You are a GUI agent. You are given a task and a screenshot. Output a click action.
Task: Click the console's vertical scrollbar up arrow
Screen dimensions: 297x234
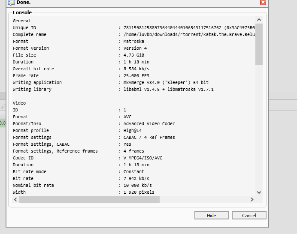tap(259, 20)
